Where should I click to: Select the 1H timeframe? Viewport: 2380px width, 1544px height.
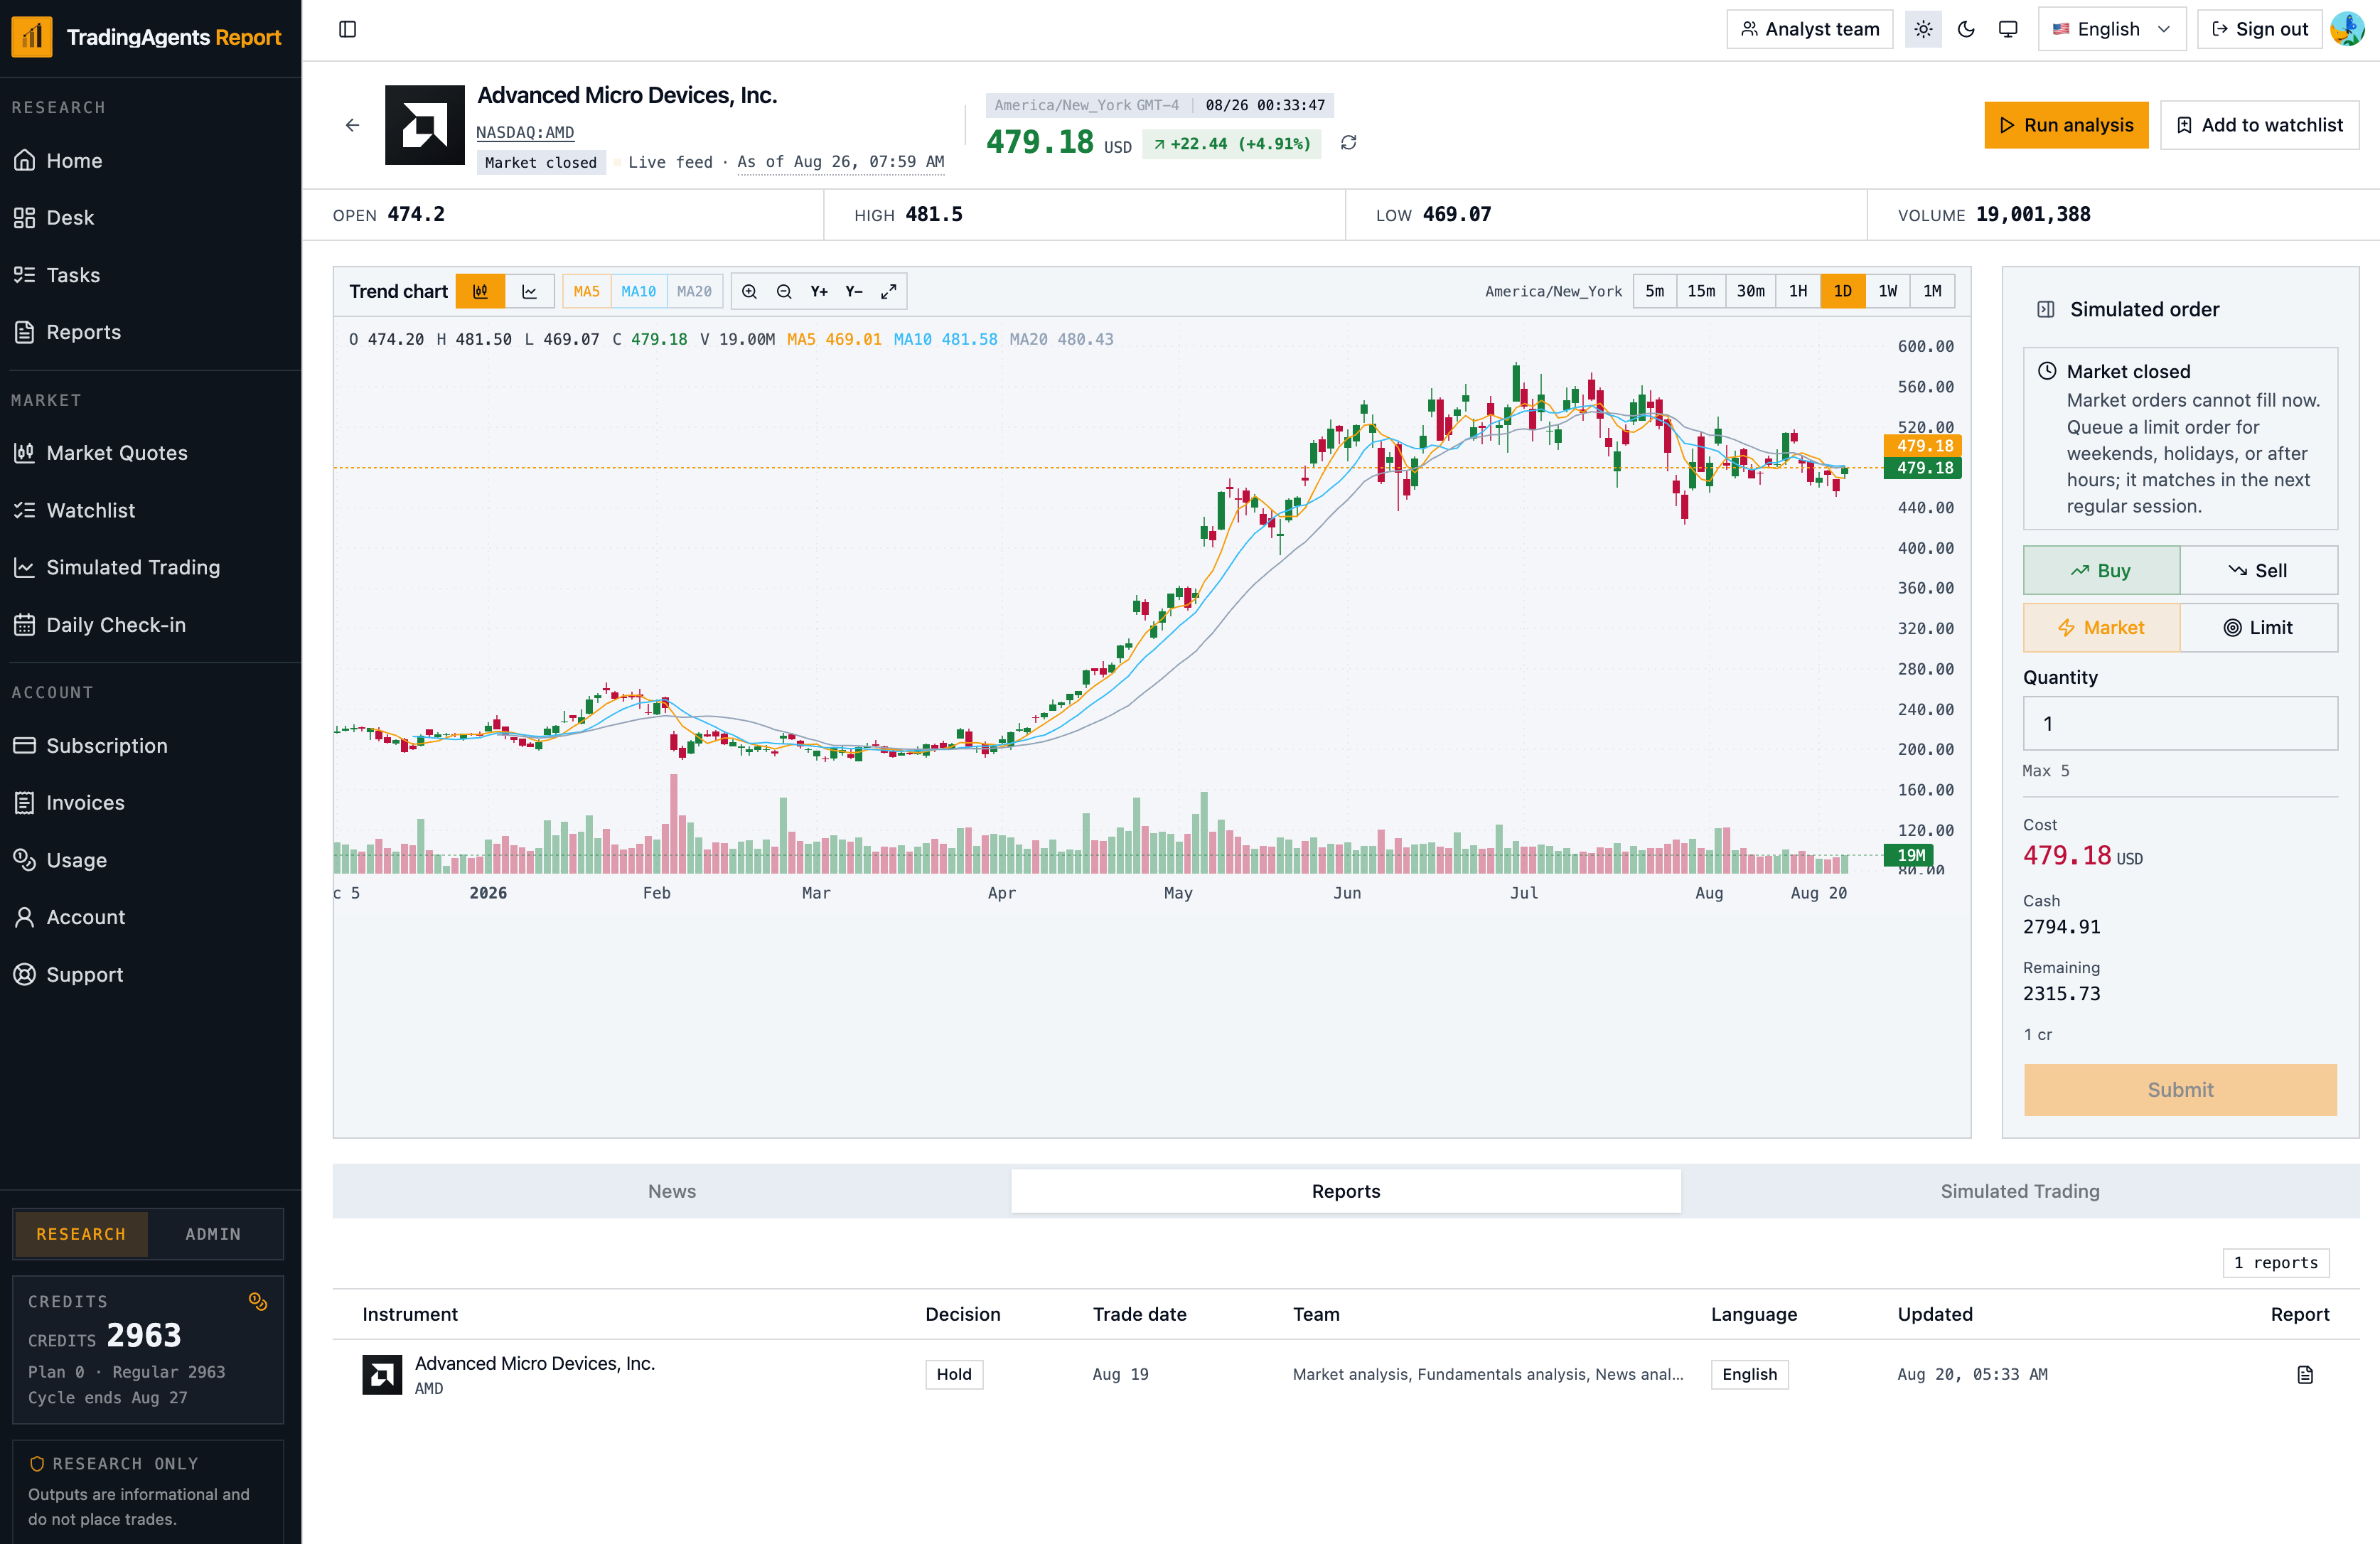[x=1797, y=291]
